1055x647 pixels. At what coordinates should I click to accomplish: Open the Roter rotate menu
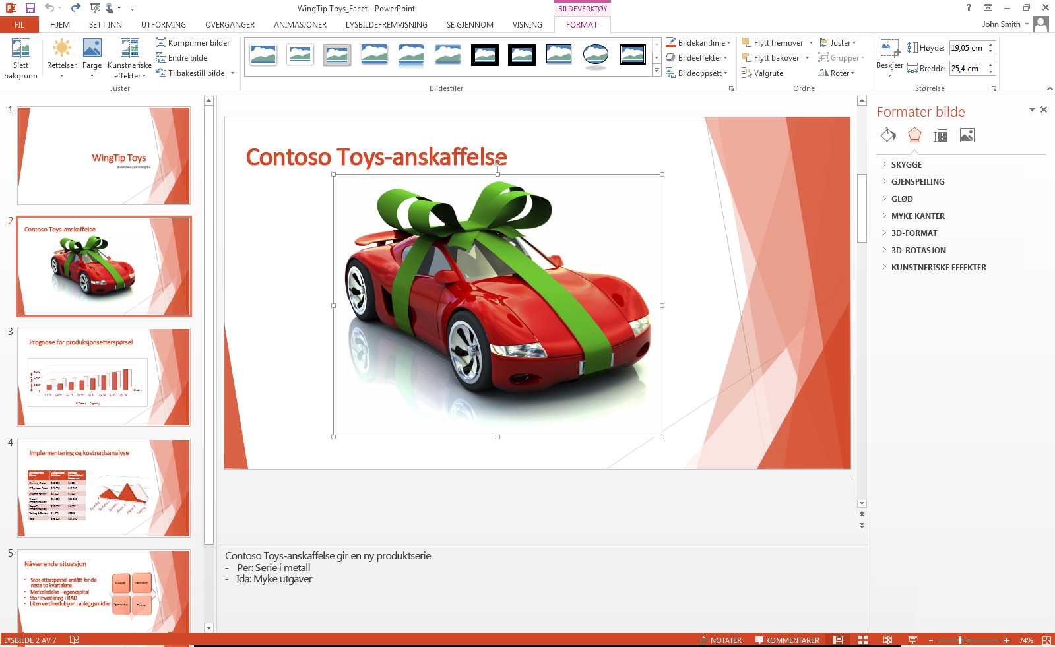tap(837, 73)
